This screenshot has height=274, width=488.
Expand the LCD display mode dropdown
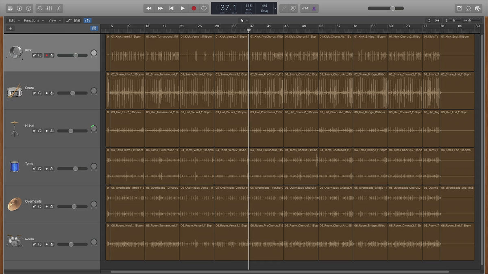click(x=275, y=8)
